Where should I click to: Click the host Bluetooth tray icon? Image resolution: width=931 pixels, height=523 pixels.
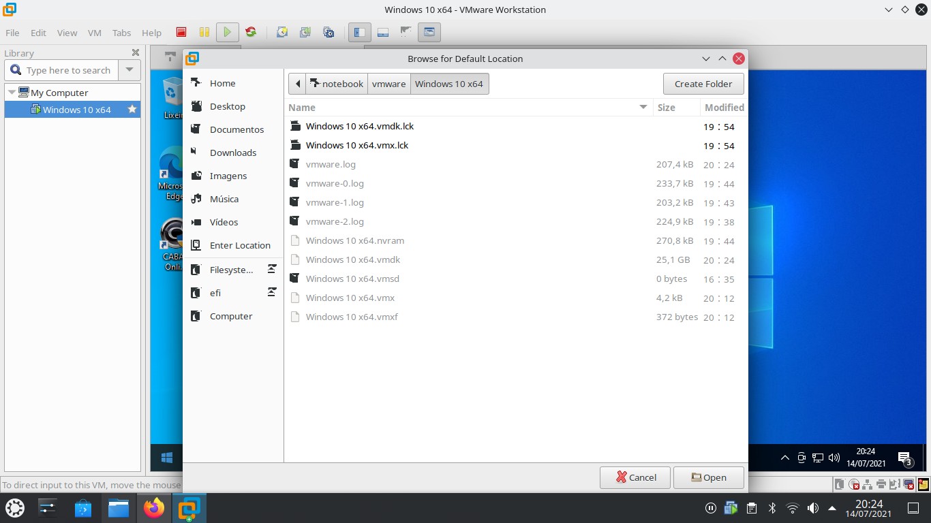tap(772, 508)
